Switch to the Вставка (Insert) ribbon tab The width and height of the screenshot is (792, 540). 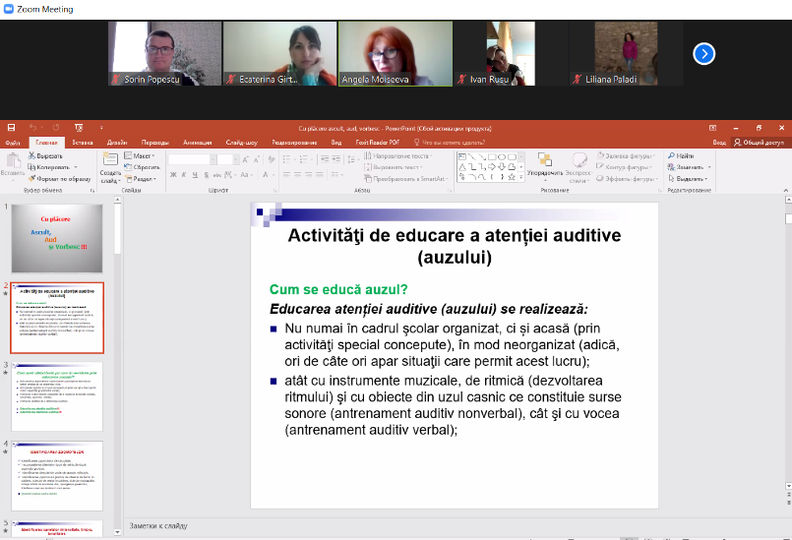(83, 143)
